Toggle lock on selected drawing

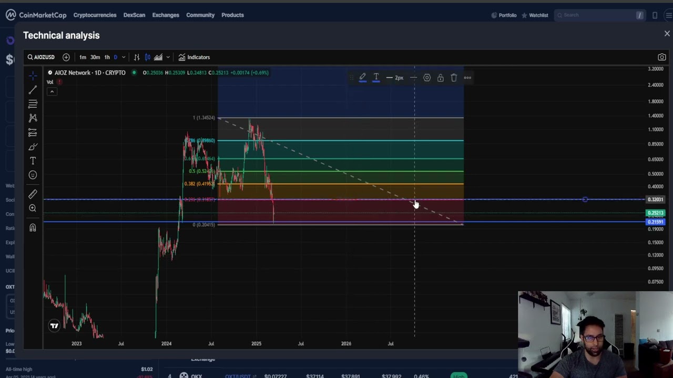tap(441, 78)
